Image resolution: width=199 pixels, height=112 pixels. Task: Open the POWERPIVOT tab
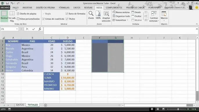[x=155, y=8]
